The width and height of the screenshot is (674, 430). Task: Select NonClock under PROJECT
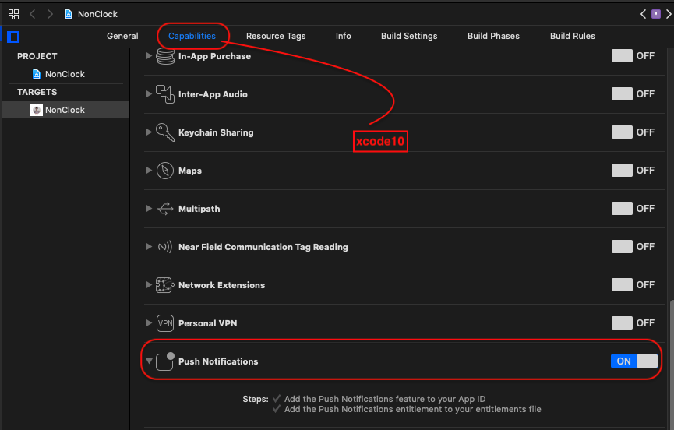tap(65, 74)
